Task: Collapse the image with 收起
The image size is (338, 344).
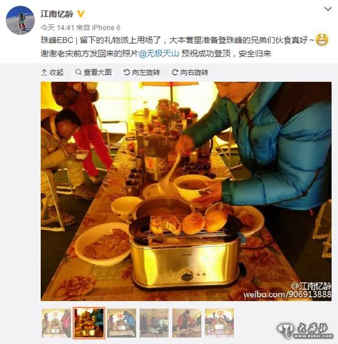Action: point(52,72)
